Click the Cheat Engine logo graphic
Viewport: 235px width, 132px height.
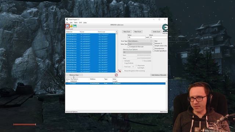click(165, 28)
